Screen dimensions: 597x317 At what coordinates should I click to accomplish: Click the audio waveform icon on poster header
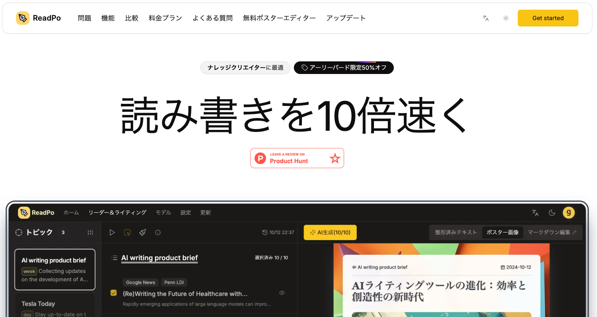(354, 267)
